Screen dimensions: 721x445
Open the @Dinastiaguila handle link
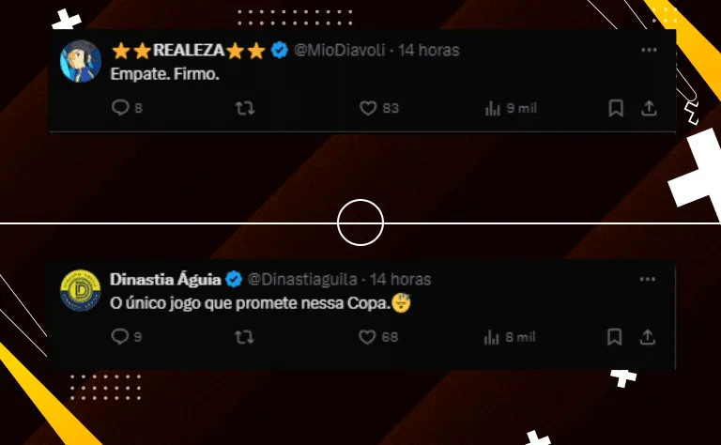(x=304, y=279)
